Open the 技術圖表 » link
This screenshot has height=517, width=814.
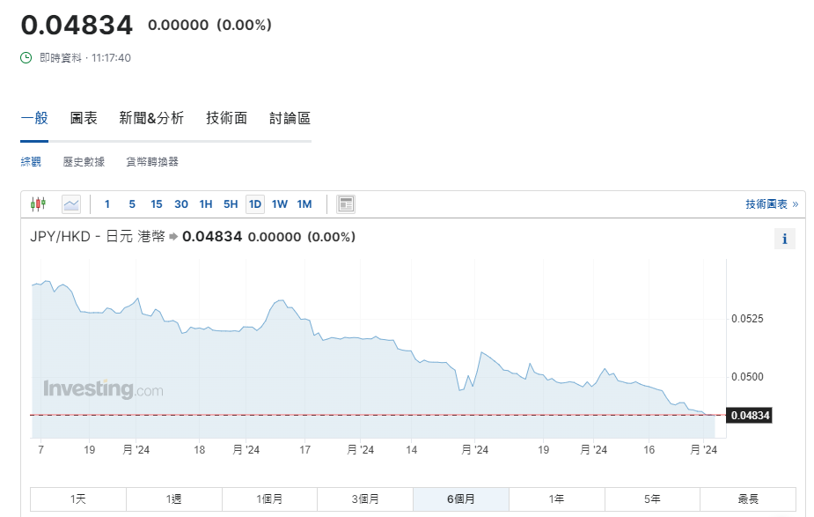coord(771,204)
